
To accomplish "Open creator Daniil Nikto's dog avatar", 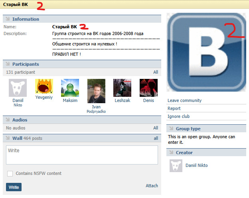I will pyautogui.click(x=176, y=166).
